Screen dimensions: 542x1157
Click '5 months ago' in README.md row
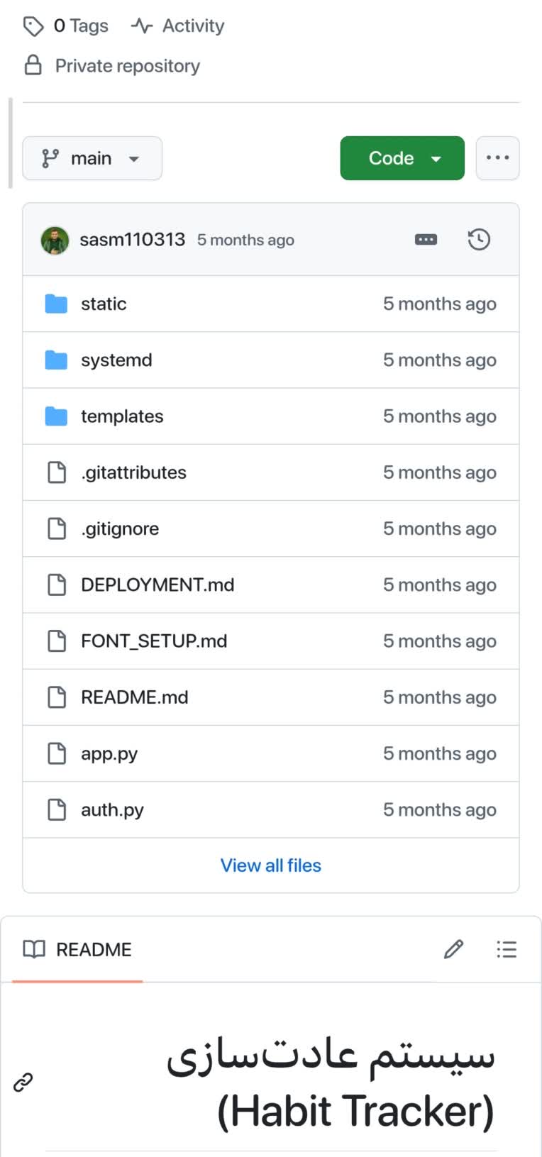tap(440, 697)
